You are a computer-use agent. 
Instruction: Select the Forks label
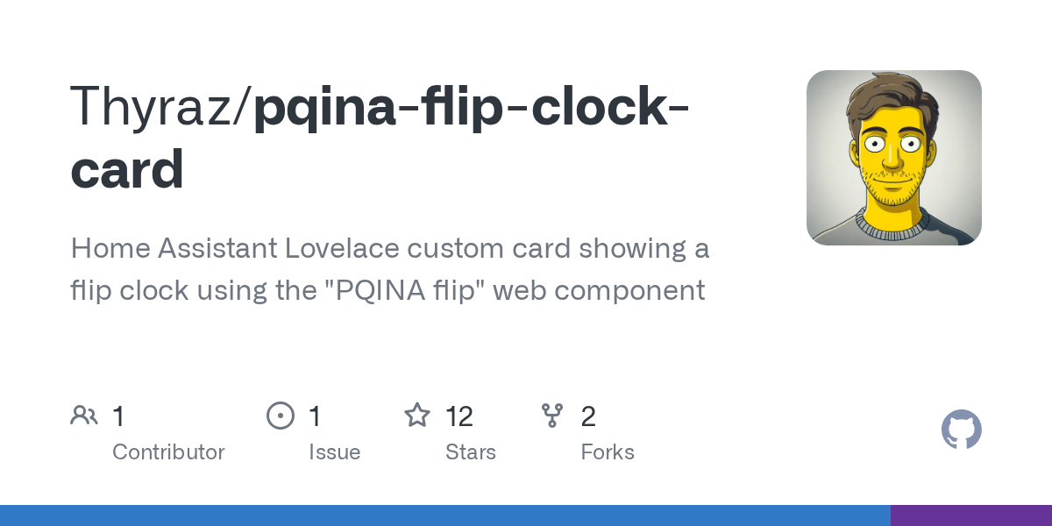608,452
